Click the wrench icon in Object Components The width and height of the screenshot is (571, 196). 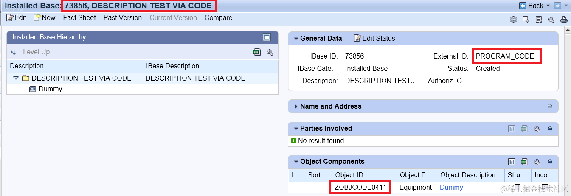tap(537, 162)
